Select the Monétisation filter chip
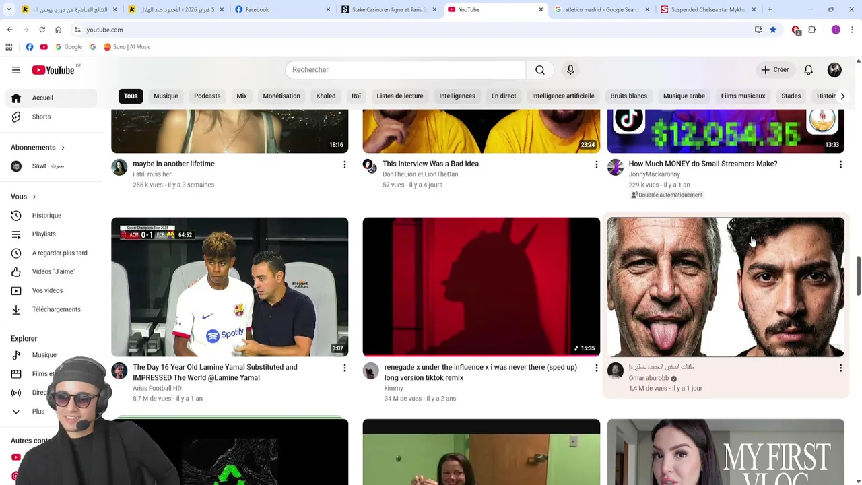 pos(281,96)
